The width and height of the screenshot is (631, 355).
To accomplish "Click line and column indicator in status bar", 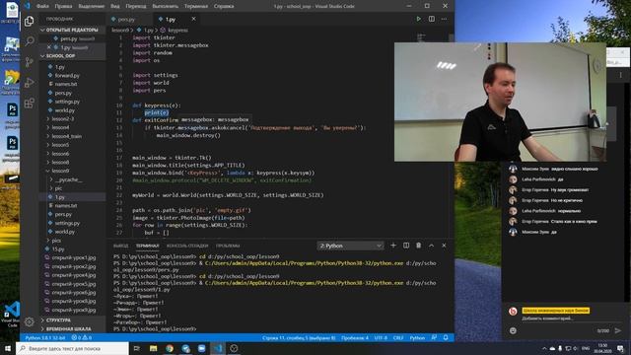I will pos(299,337).
